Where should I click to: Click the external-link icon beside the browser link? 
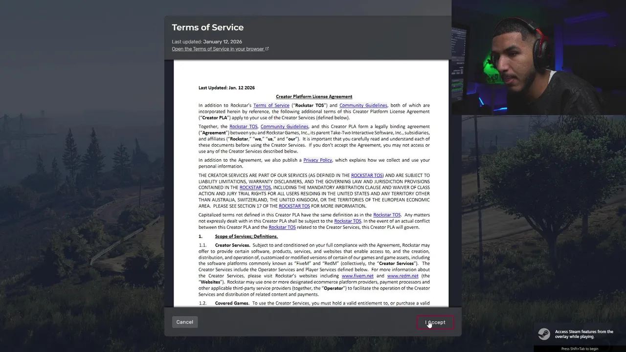[267, 49]
